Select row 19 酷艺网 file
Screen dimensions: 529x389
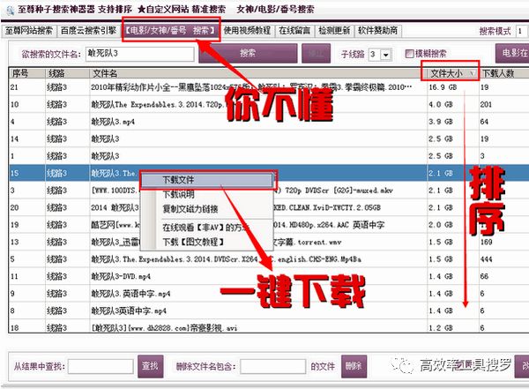pyautogui.click(x=269, y=225)
